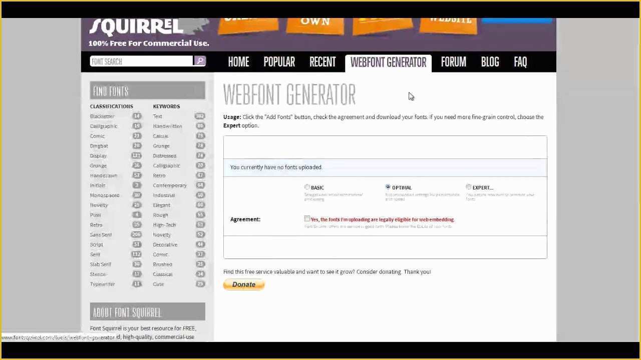The width and height of the screenshot is (641, 360).
Task: Open the Typewriter classification
Action: click(102, 284)
